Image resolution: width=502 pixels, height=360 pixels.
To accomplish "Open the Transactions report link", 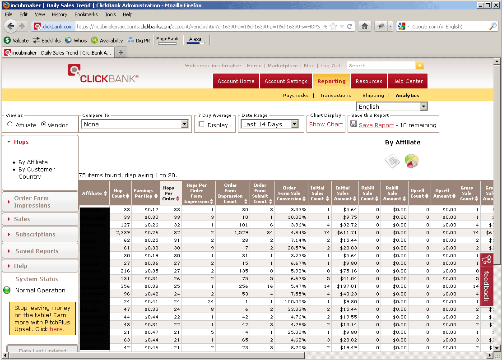I will coord(335,96).
